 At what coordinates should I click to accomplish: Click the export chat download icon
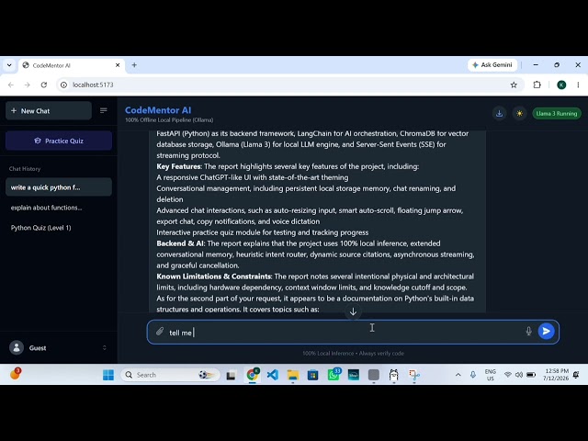499,113
